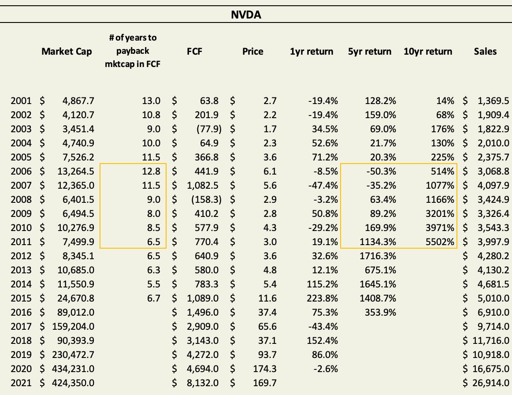Select 1yr return 34.5%

[x=325, y=129]
